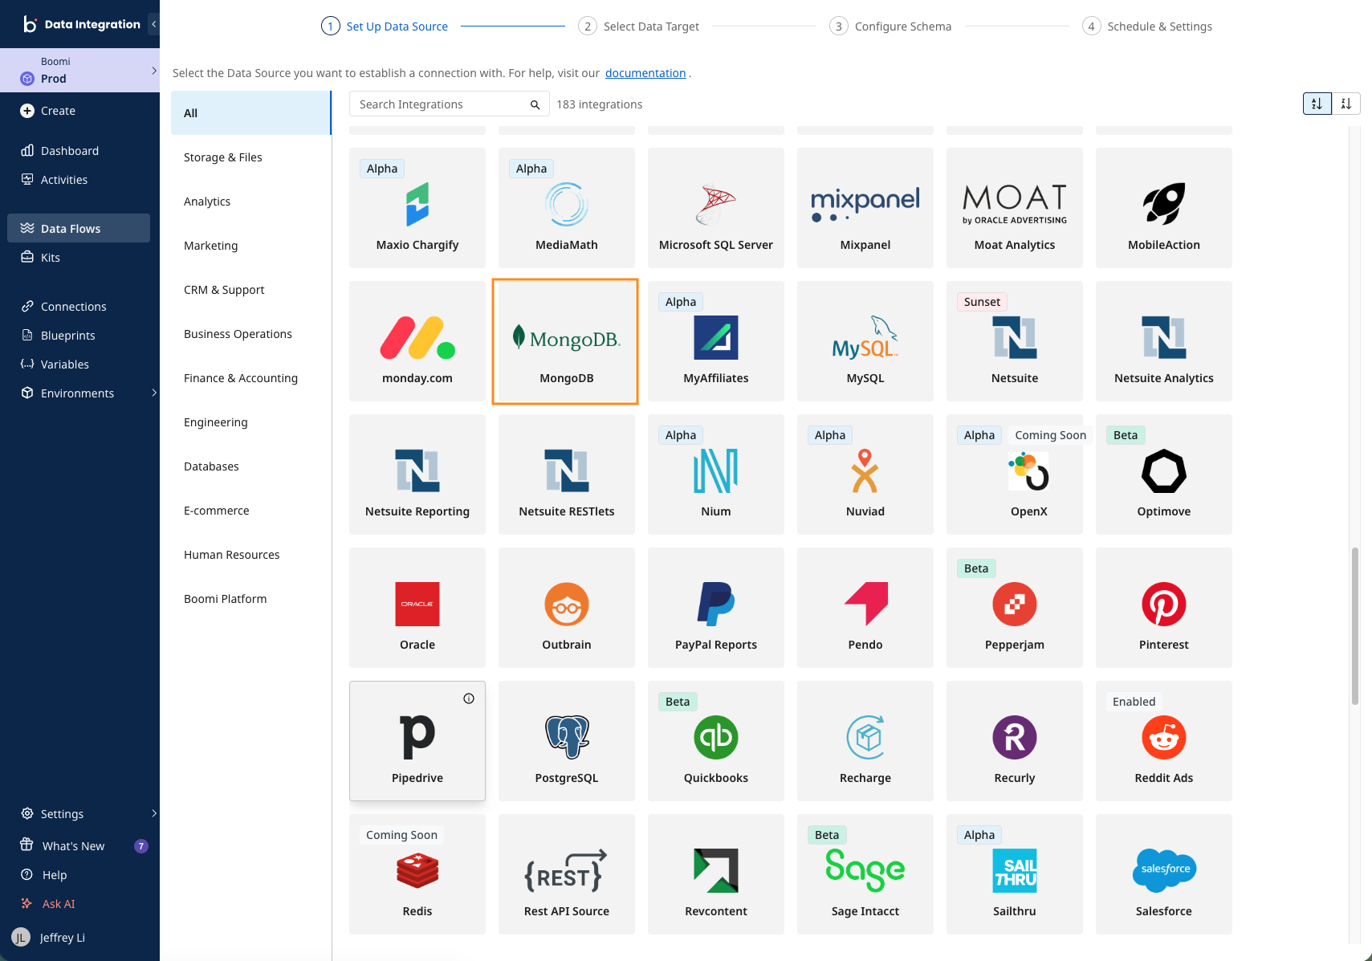
Task: Pick the Nuviad data source
Action: coord(865,474)
